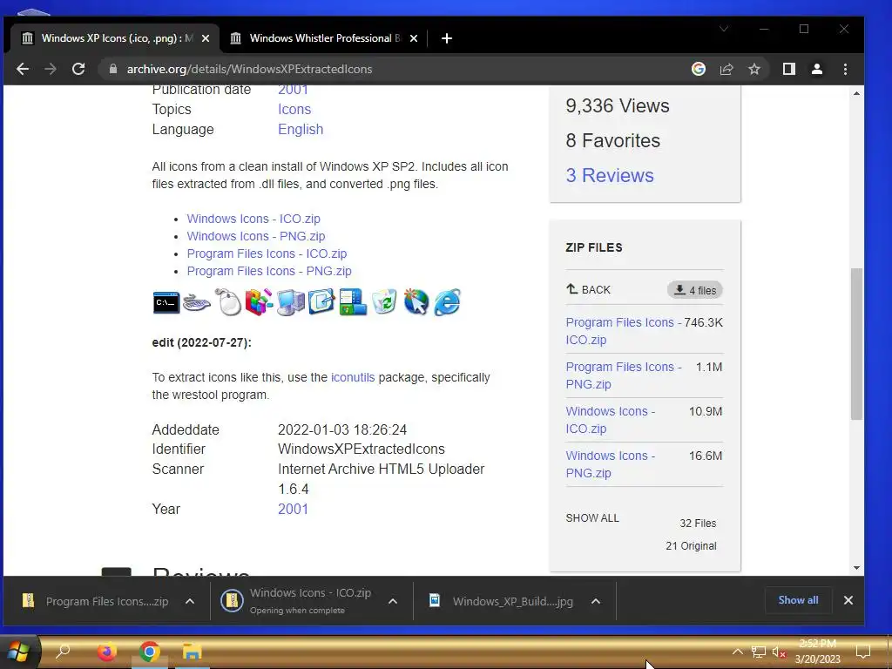Bookmark this page with the star
Image resolution: width=892 pixels, height=669 pixels.
(754, 69)
